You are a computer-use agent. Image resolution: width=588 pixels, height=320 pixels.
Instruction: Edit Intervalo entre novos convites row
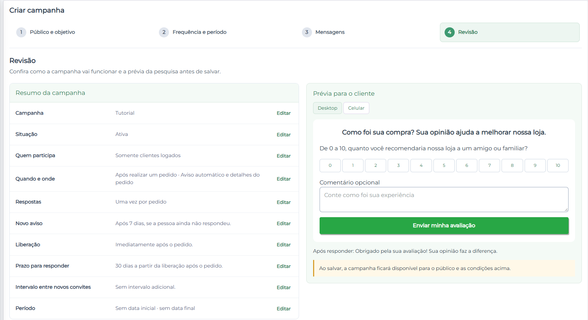[284, 287]
